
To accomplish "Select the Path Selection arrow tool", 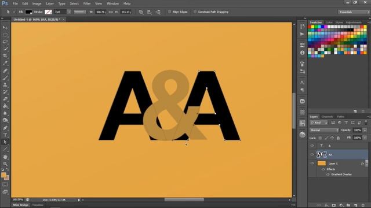I will coord(5,142).
